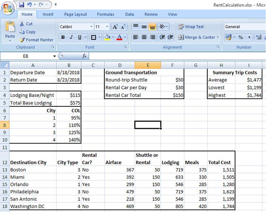
Task: Save the workbook from Quick Access Toolbar
Action: (x=21, y=5)
